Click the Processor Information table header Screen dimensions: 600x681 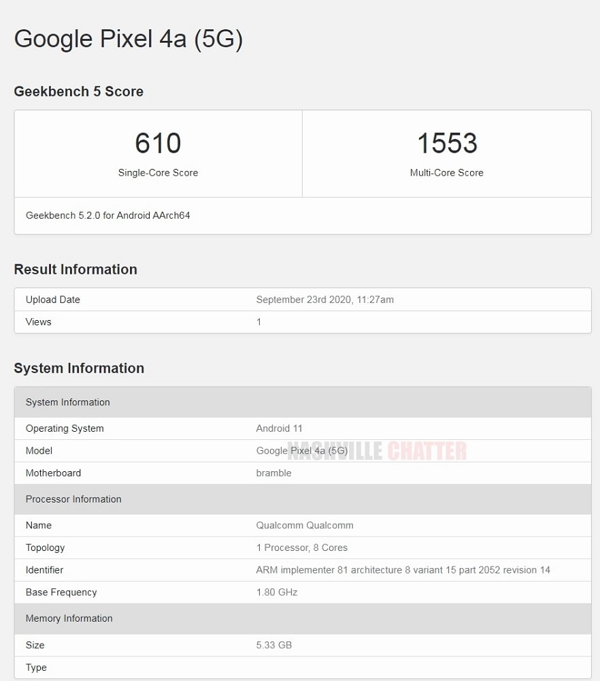[303, 499]
